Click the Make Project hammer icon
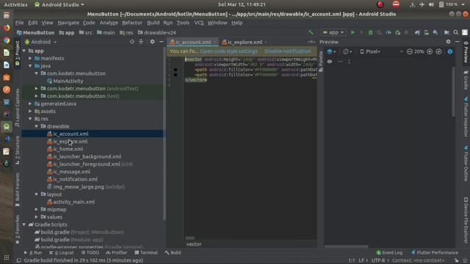Viewport: 470px width, 264px height. point(311,32)
